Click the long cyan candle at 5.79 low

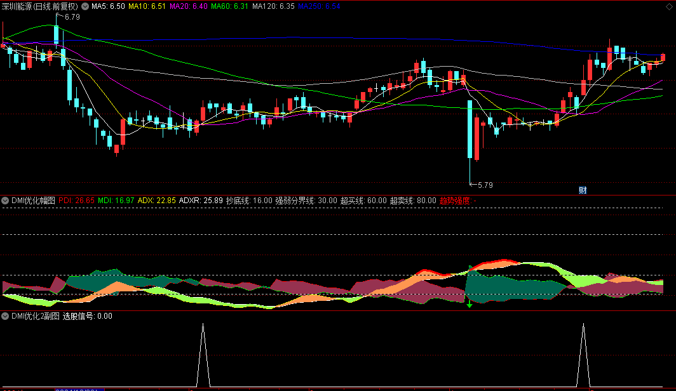click(470, 129)
